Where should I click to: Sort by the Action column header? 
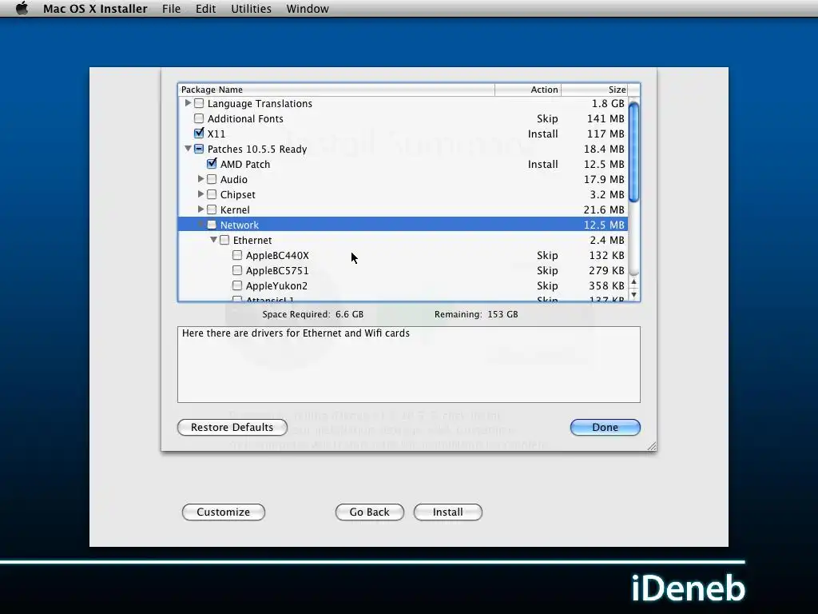point(528,90)
